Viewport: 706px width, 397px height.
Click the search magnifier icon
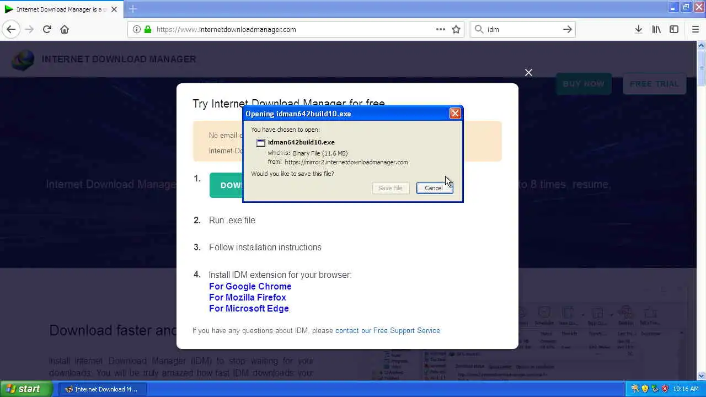479,29
